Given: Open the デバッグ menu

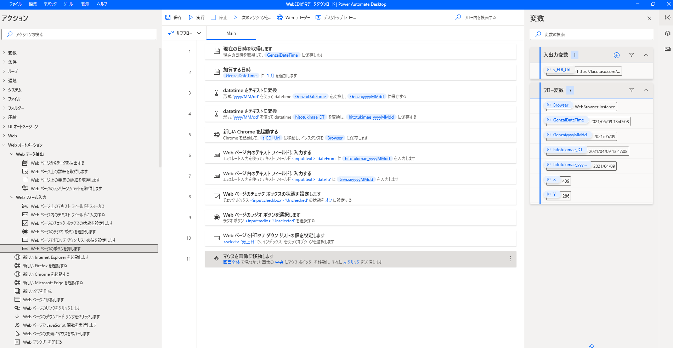Looking at the screenshot, I should point(50,4).
